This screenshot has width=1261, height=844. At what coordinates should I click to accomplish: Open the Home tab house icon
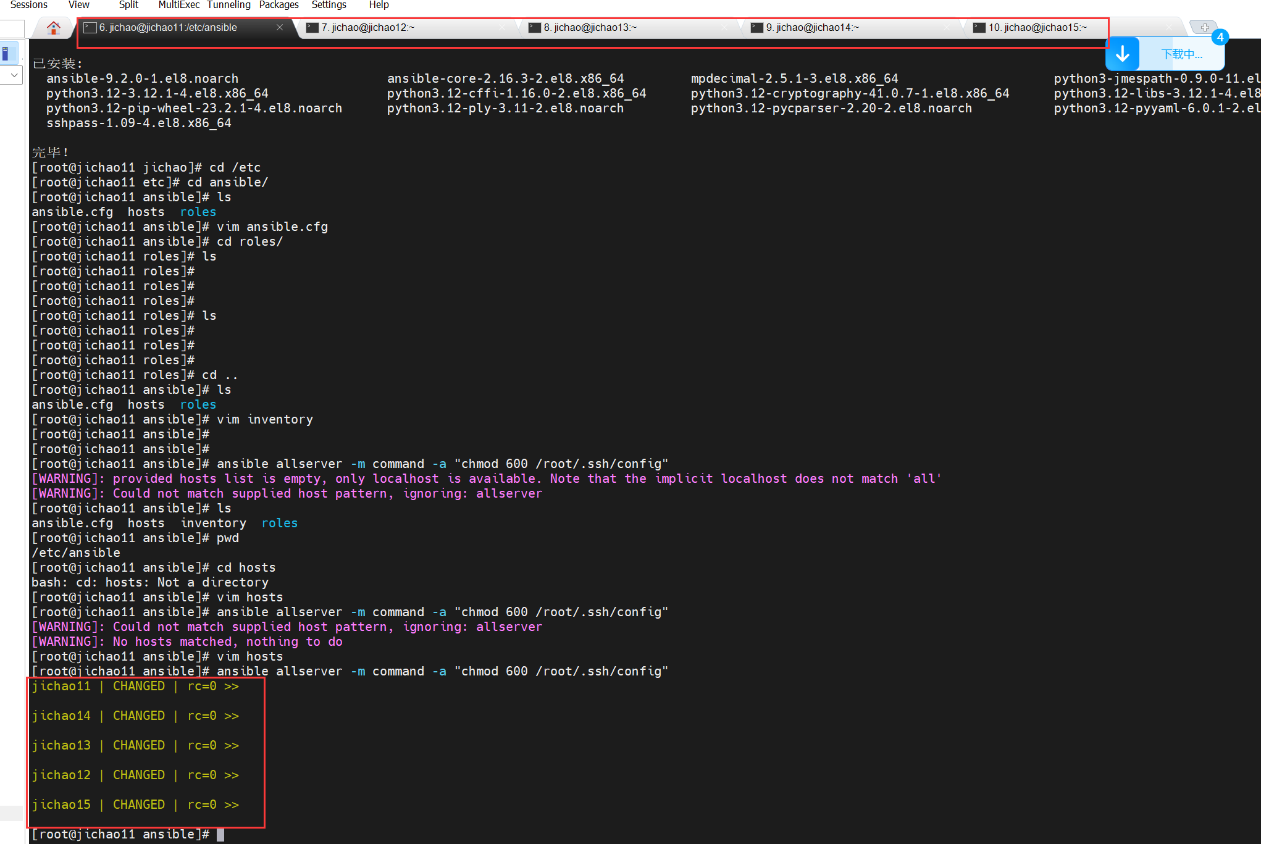click(54, 28)
